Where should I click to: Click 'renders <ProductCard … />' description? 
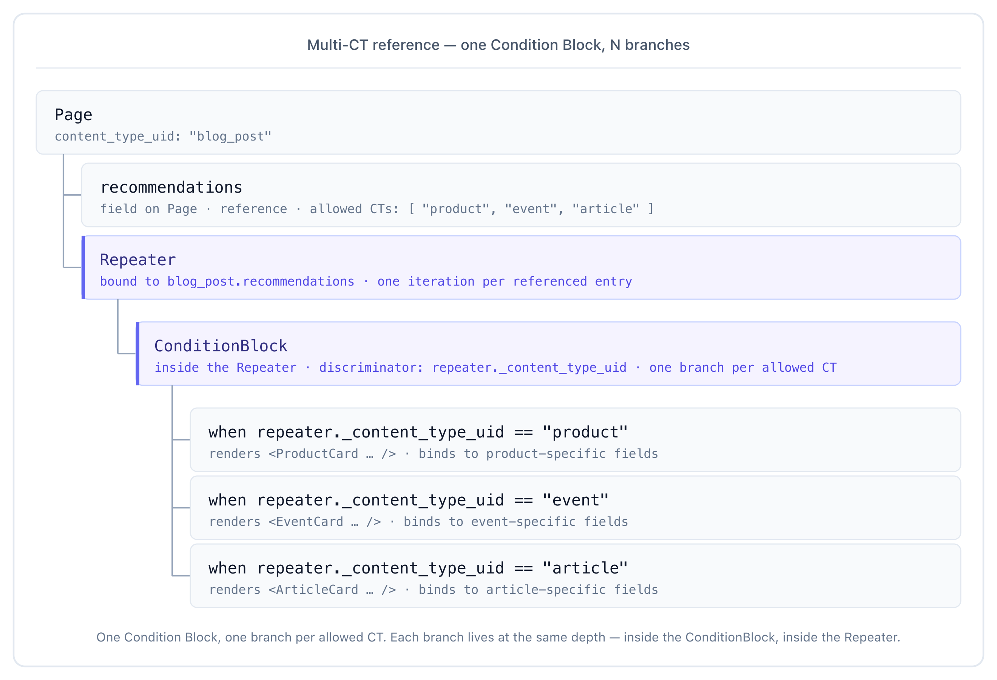433,454
